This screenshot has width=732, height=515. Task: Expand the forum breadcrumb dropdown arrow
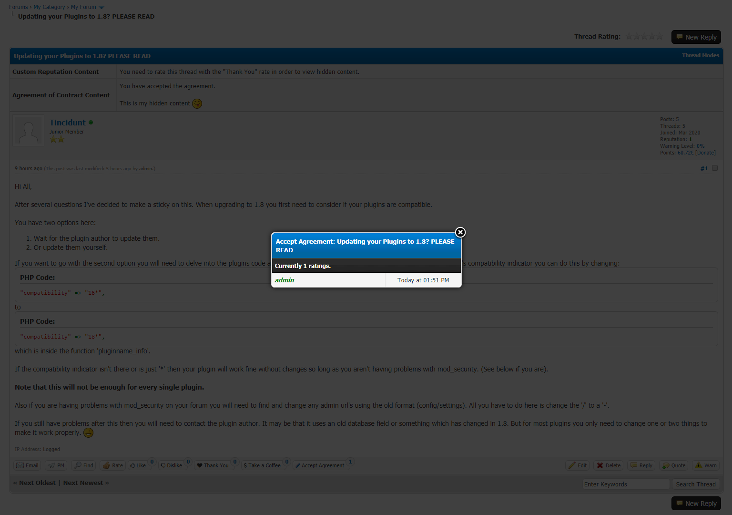pos(102,7)
